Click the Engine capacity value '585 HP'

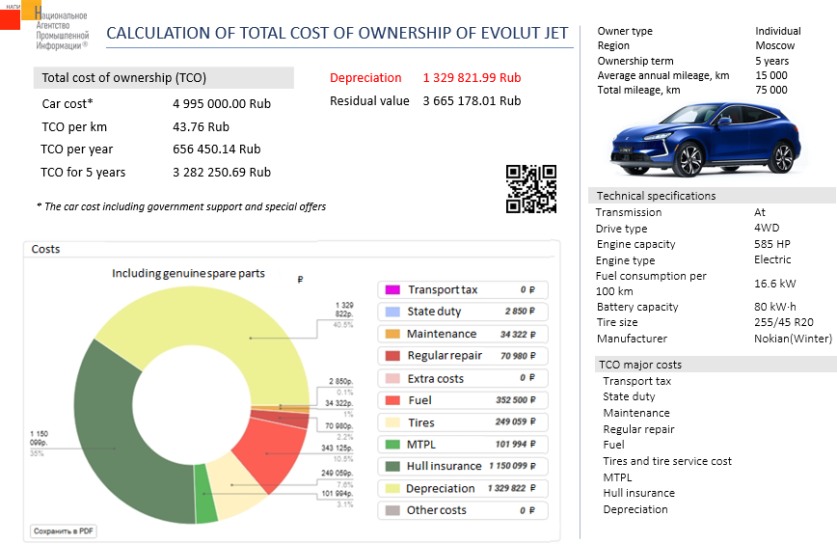coord(771,244)
